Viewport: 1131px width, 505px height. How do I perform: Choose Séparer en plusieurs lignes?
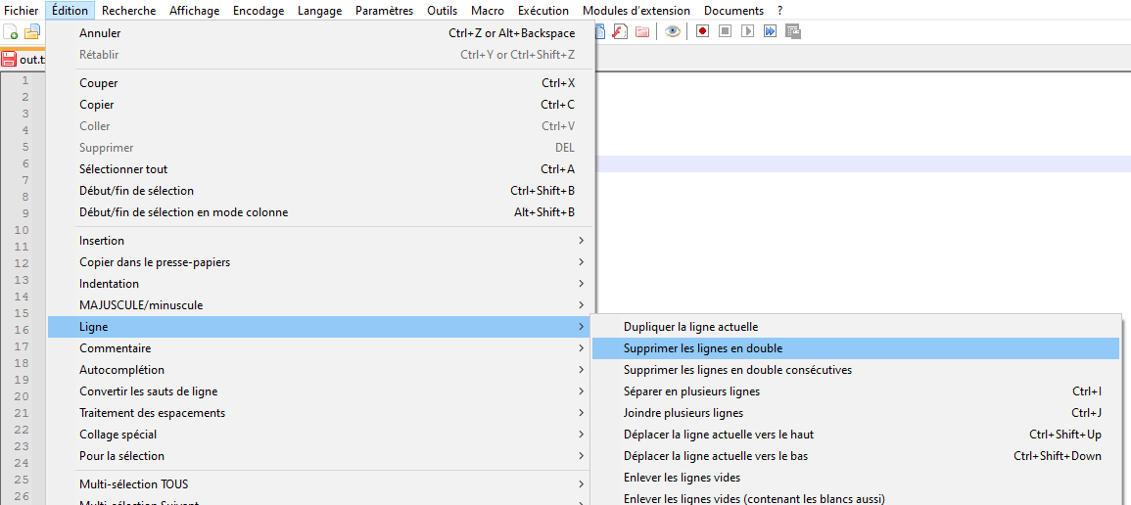(856, 391)
